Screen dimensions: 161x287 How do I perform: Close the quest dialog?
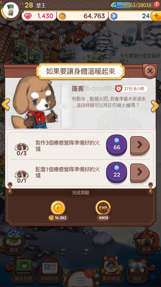pyautogui.click(x=150, y=71)
